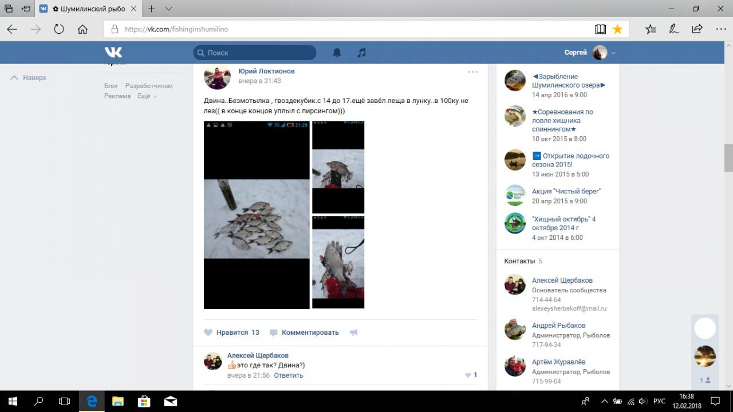Image resolution: width=733 pixels, height=412 pixels.
Task: Open the large fish catch photo
Action: (257, 215)
